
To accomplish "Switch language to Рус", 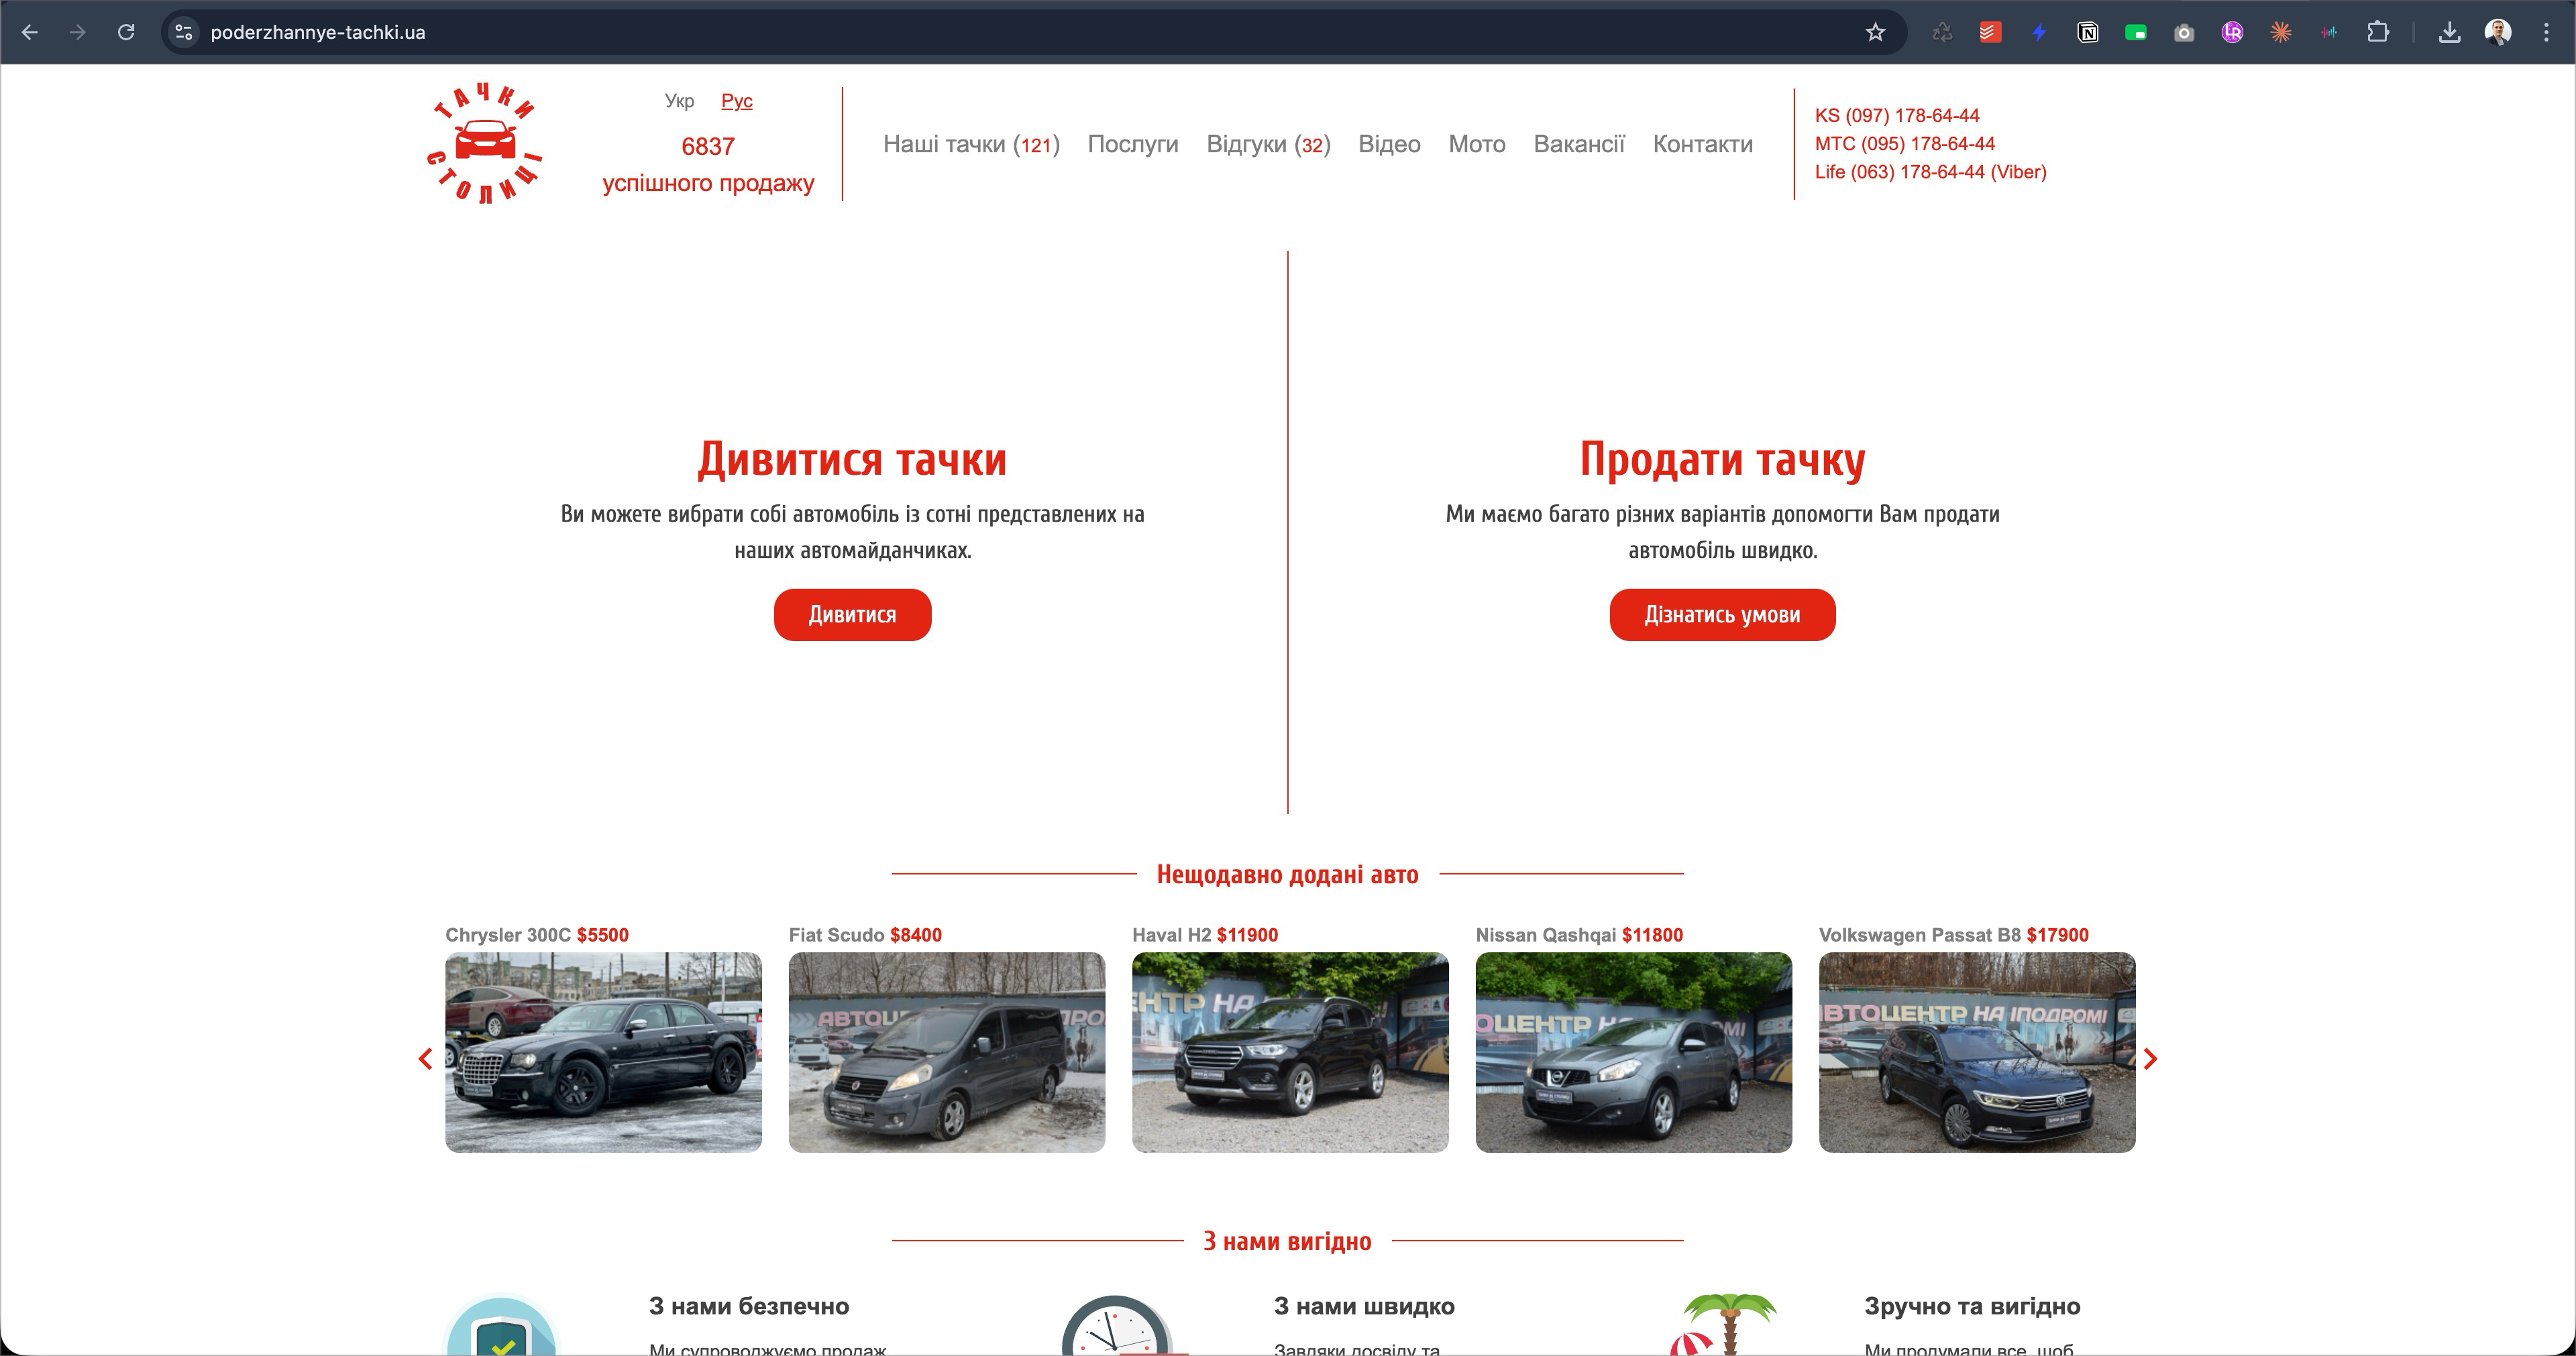I will coord(737,101).
